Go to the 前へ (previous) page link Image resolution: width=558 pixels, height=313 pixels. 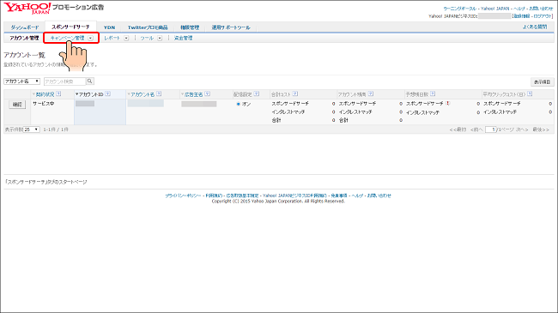[476, 129]
